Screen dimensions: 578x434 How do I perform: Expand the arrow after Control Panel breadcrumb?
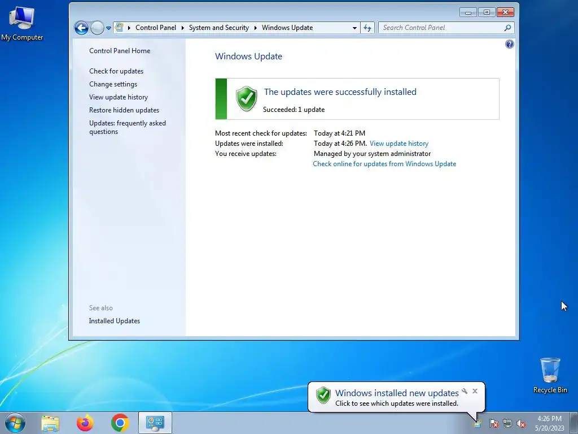pos(182,28)
